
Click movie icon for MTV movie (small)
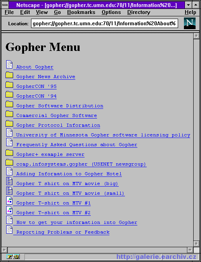(x=9, y=190)
